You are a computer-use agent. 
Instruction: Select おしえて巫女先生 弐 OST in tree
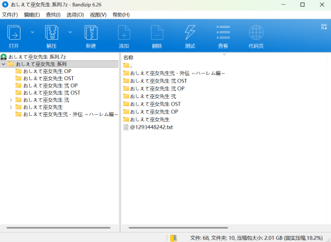pos(52,93)
